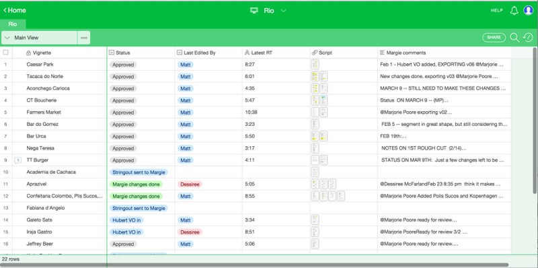
Task: Click the Matt tag in Bar Urca row
Action: pos(186,137)
